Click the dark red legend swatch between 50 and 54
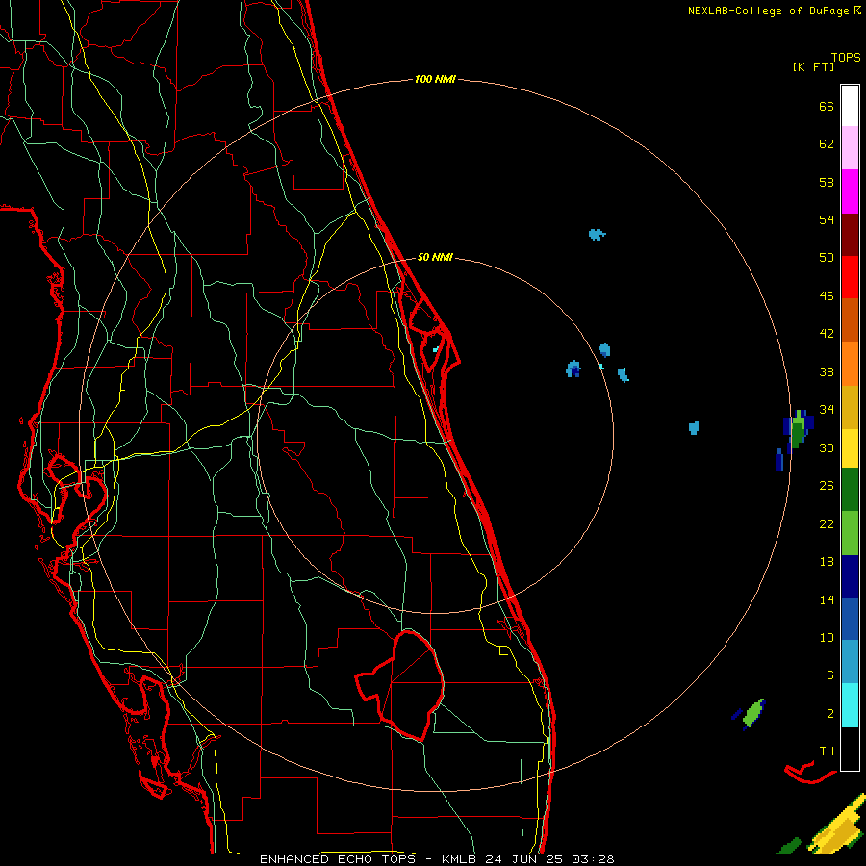The image size is (866, 866). 850,235
